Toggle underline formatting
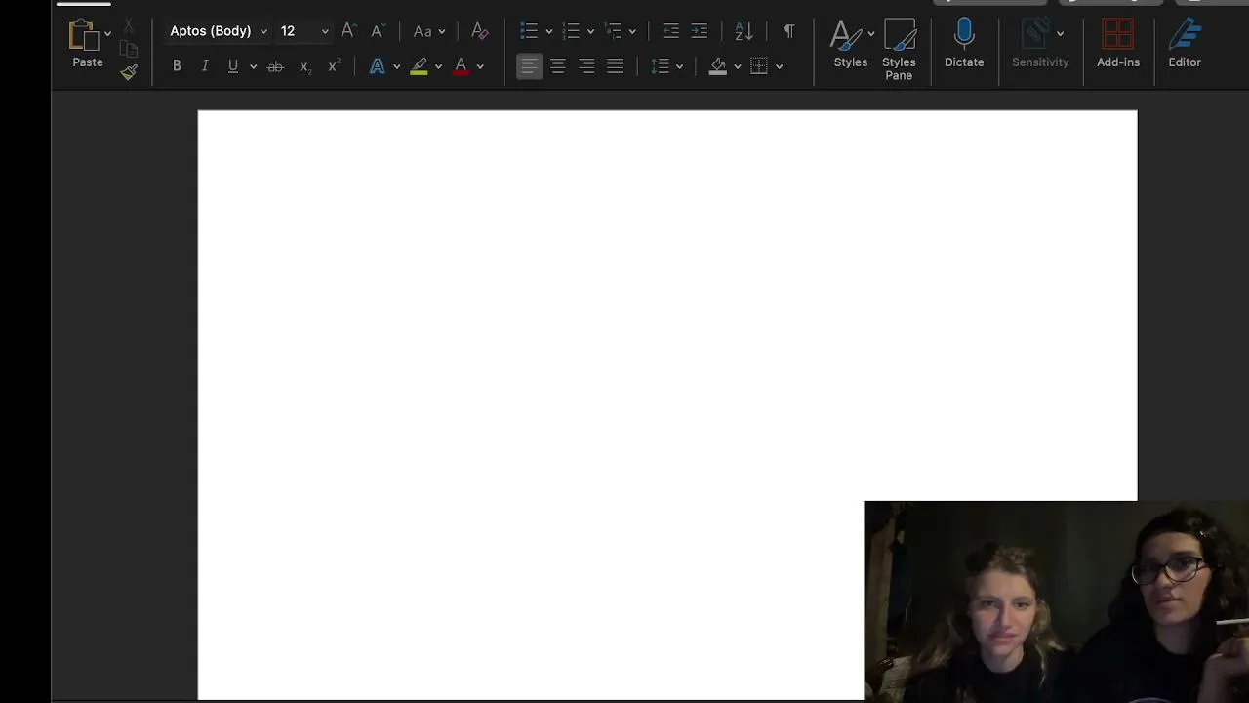1249x703 pixels. click(233, 66)
